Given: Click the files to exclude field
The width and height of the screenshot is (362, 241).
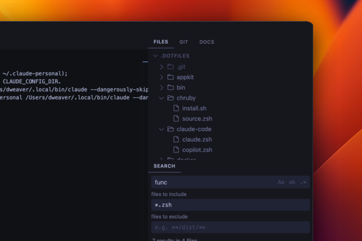Looking at the screenshot, I should click(x=230, y=227).
